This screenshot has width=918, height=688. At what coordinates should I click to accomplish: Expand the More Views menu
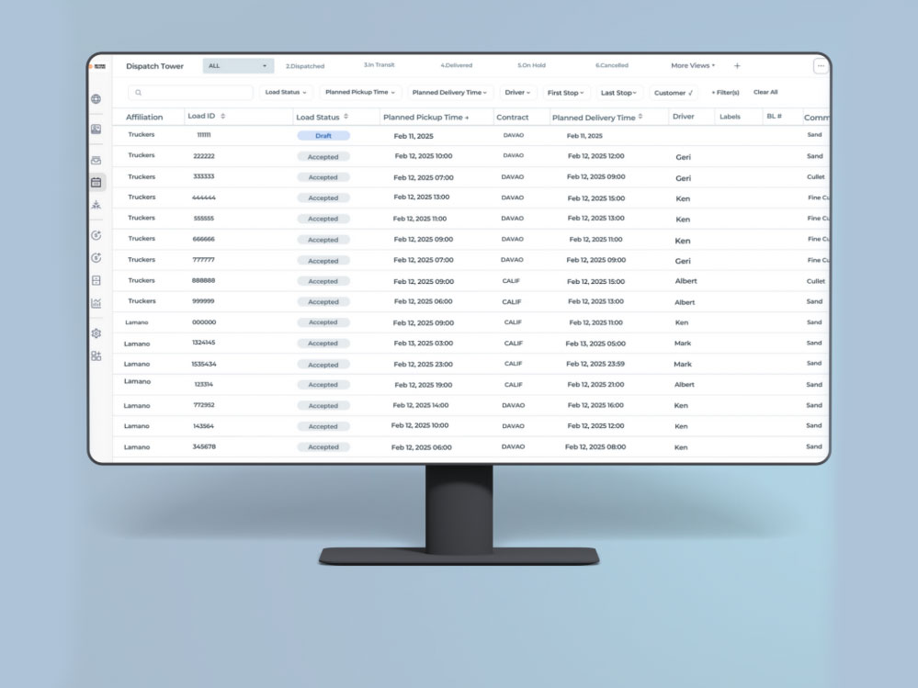[693, 65]
